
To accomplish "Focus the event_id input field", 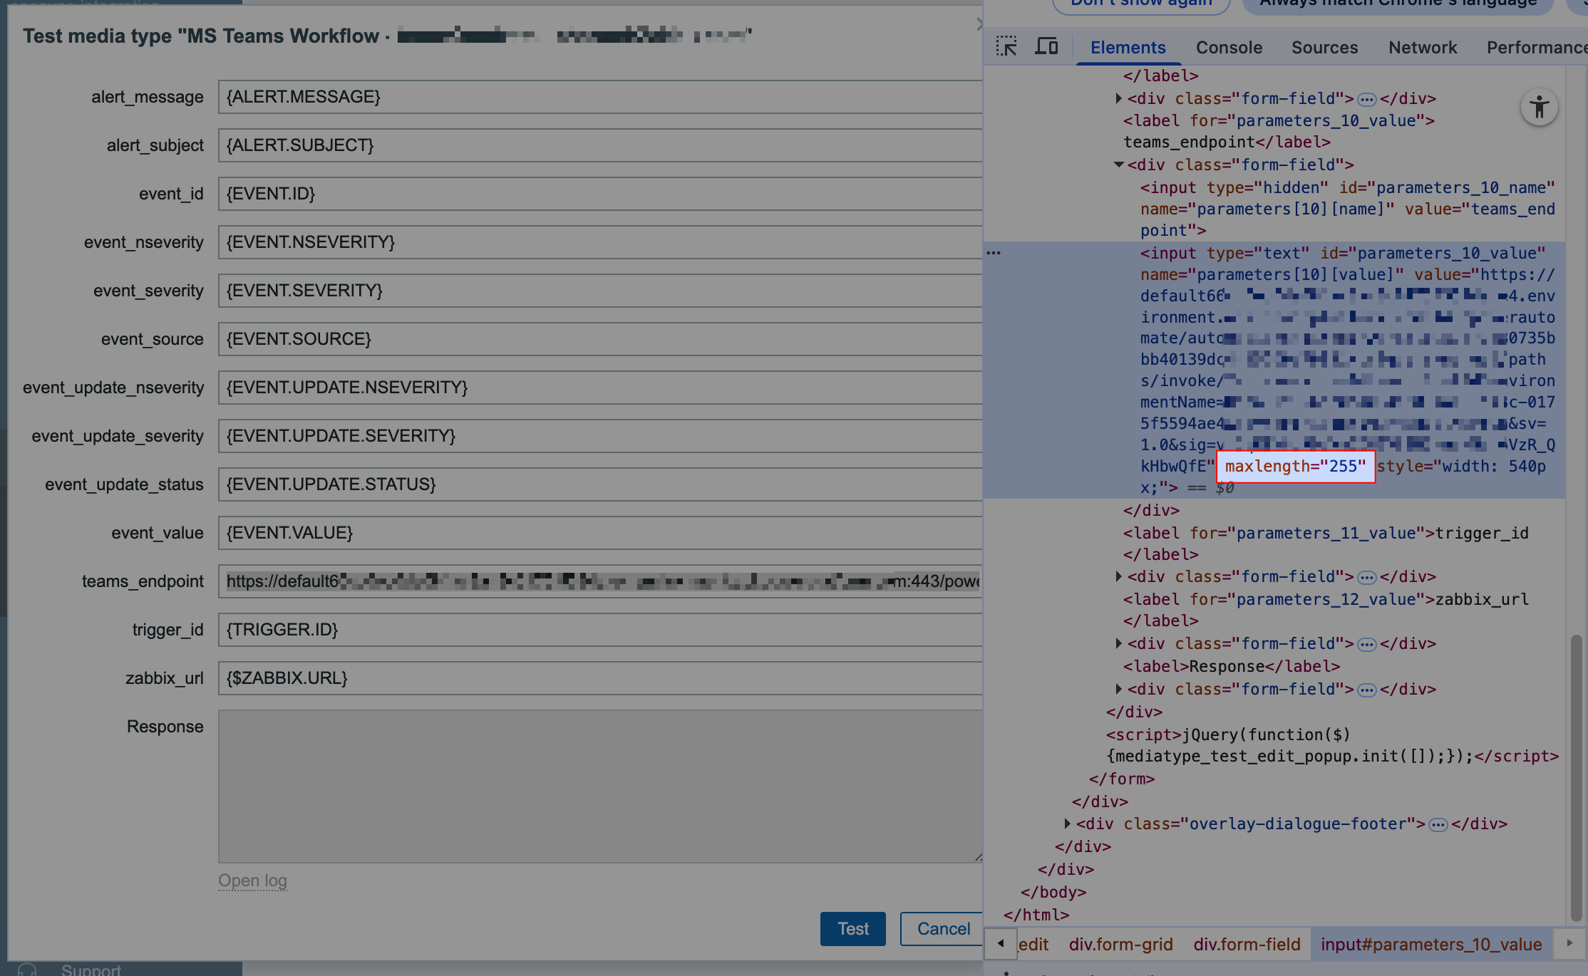I will coord(600,194).
